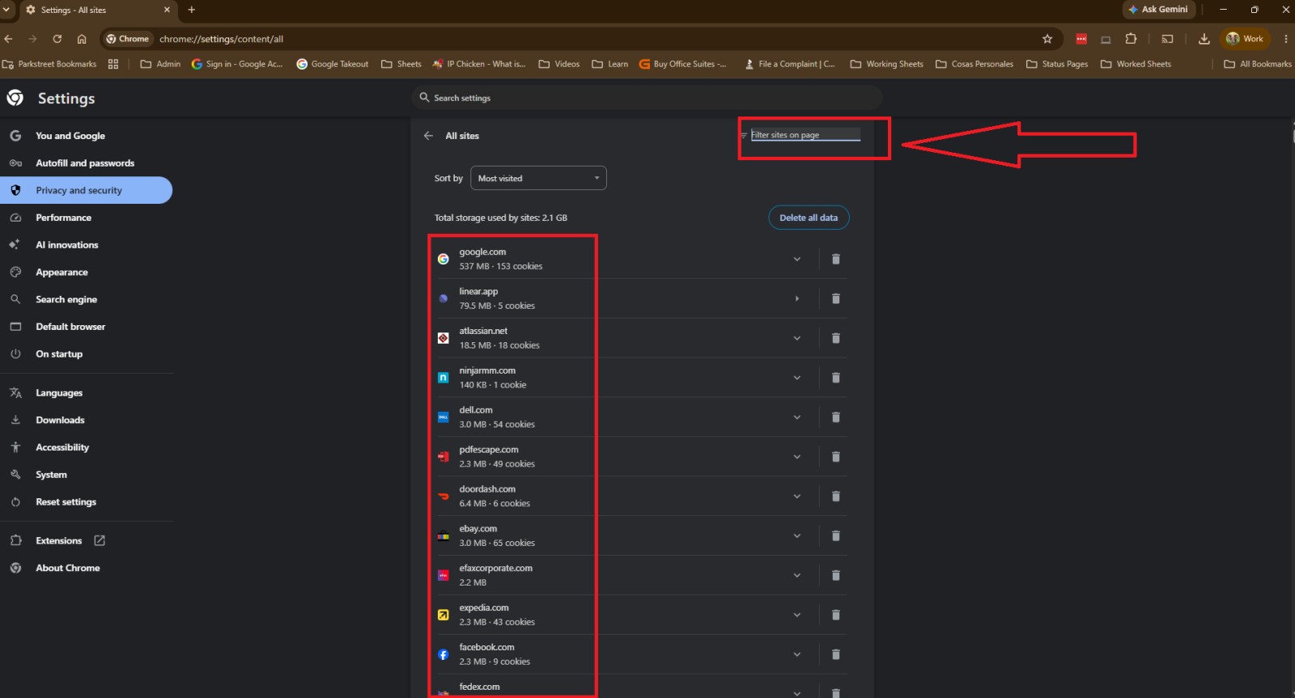
Task: Delete linear.app data using its trash icon
Action: pos(836,298)
